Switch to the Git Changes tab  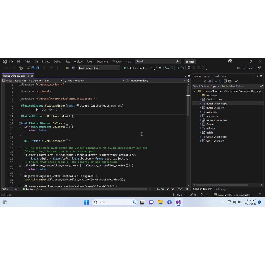click(x=221, y=189)
